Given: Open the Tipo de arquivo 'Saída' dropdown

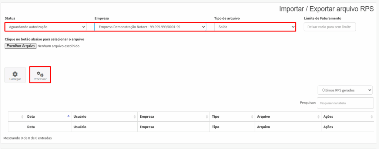Looking at the screenshot, I should click(x=255, y=27).
